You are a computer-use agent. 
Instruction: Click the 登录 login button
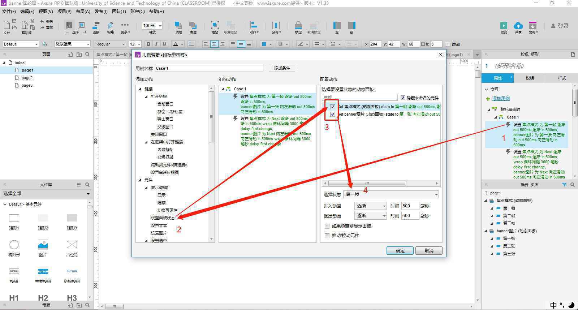[560, 26]
